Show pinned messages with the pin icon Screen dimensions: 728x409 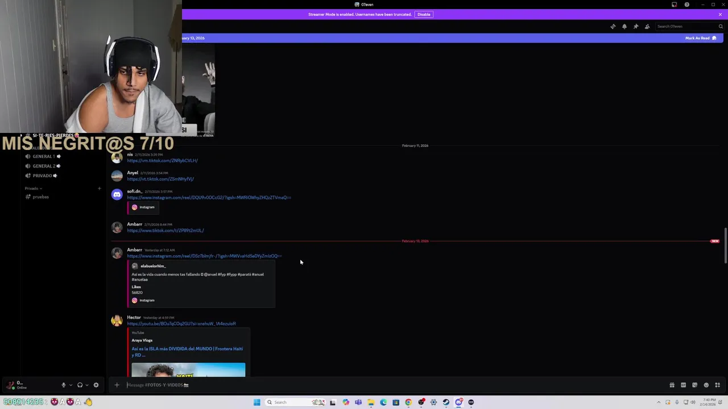point(636,26)
